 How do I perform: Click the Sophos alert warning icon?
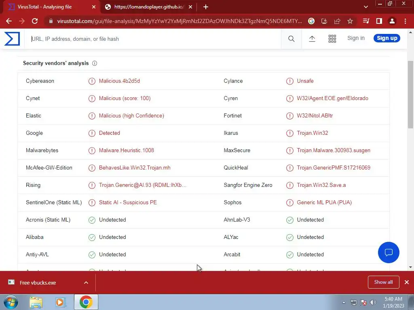pos(289,203)
